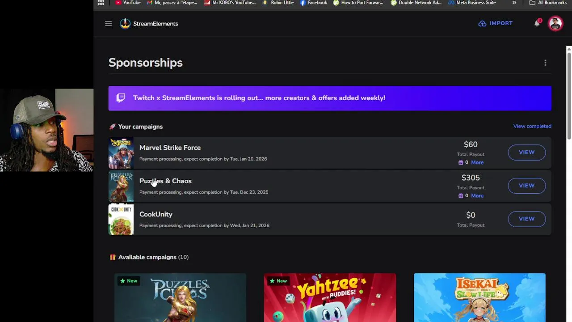Click the gift icon beside Marvel's More link

(461, 162)
